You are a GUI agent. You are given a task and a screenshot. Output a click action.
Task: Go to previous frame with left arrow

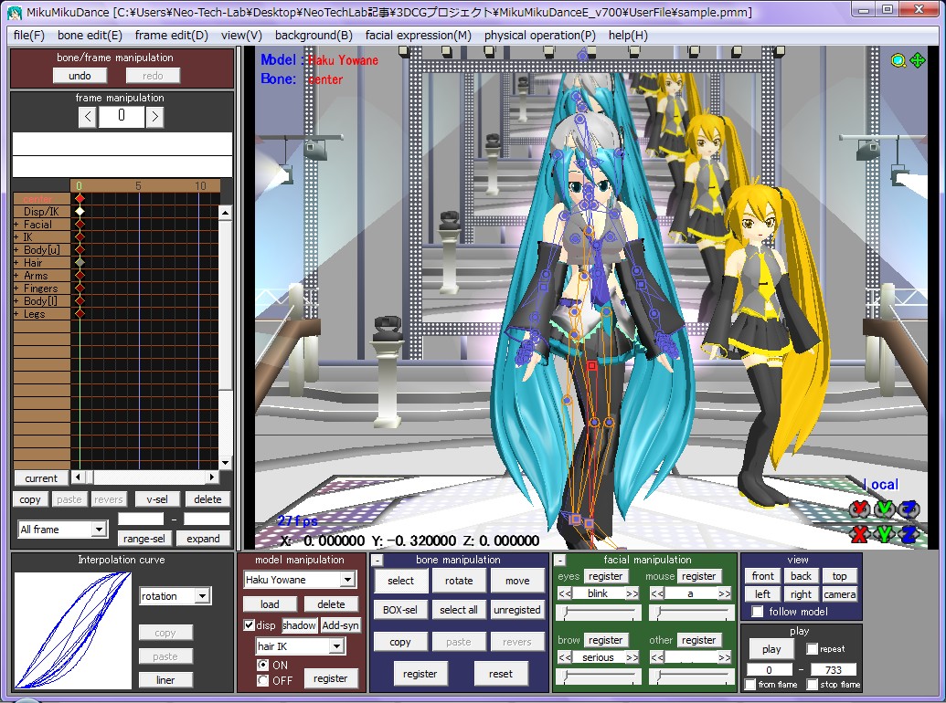coord(88,116)
